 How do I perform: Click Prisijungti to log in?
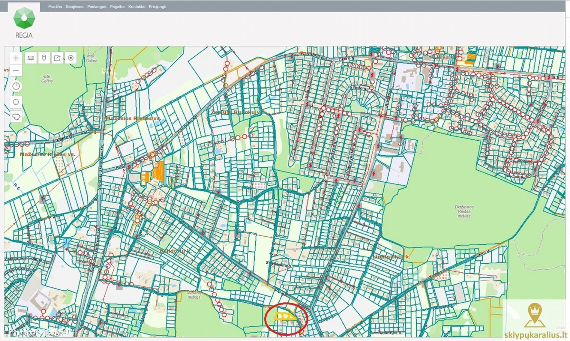tap(157, 7)
